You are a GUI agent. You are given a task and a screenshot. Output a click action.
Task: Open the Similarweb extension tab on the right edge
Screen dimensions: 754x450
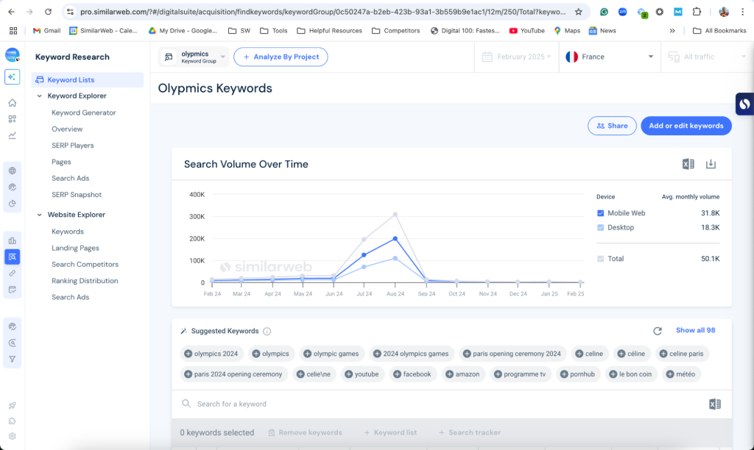744,104
